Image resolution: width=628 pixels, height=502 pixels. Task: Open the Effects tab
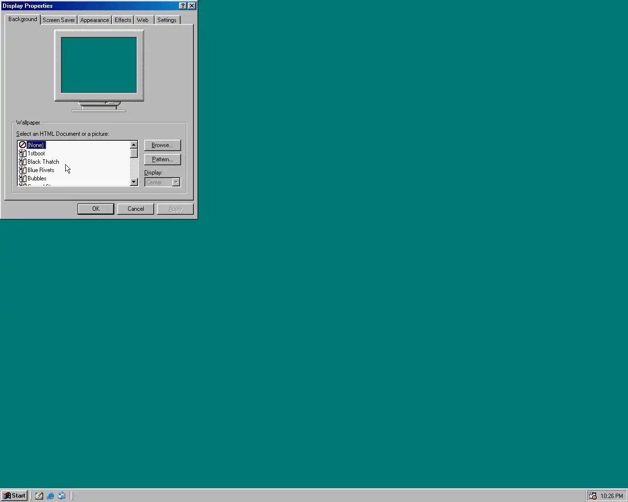123,20
